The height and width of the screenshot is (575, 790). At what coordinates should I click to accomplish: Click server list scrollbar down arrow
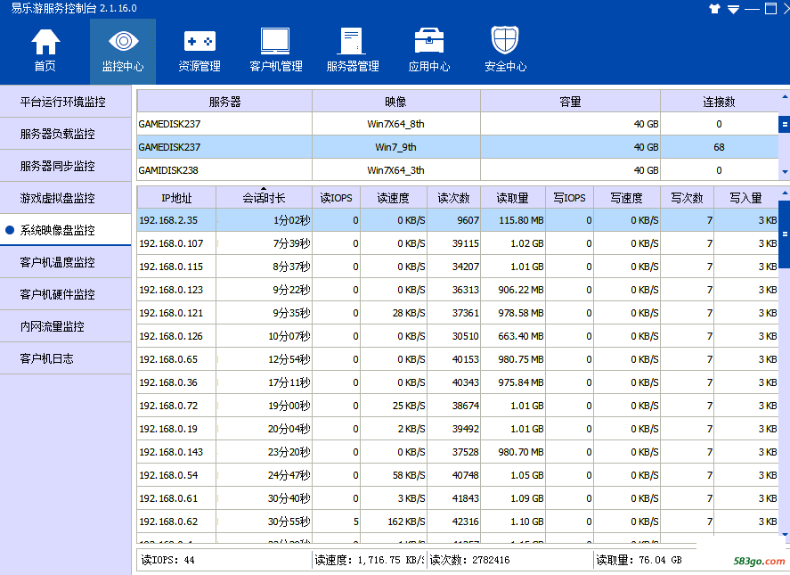click(785, 172)
